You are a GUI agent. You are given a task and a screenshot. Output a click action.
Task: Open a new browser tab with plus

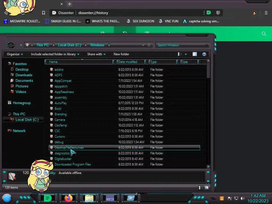[x=70, y=4]
